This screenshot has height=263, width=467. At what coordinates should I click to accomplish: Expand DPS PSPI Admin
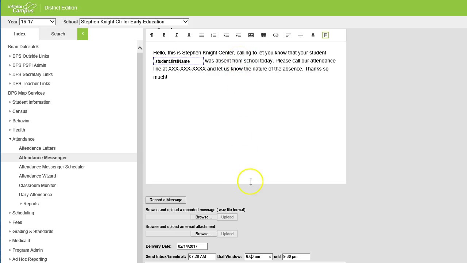(10, 65)
